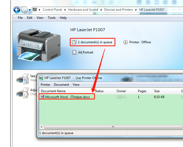Screen dimensions: 183x147
Task: Expand the arrow before Control Panel
Action: click(x=40, y=10)
